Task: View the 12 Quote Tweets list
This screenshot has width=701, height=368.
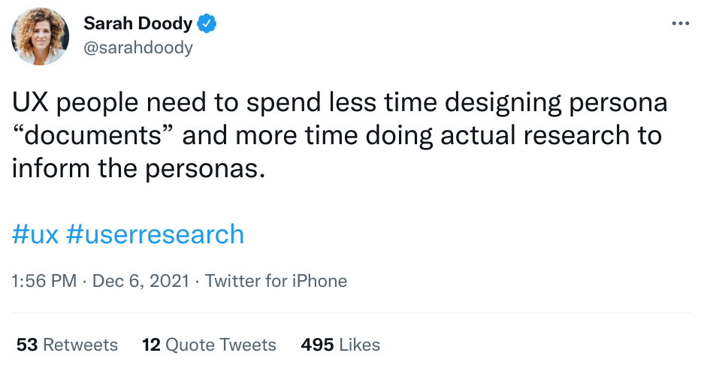Action: (209, 345)
